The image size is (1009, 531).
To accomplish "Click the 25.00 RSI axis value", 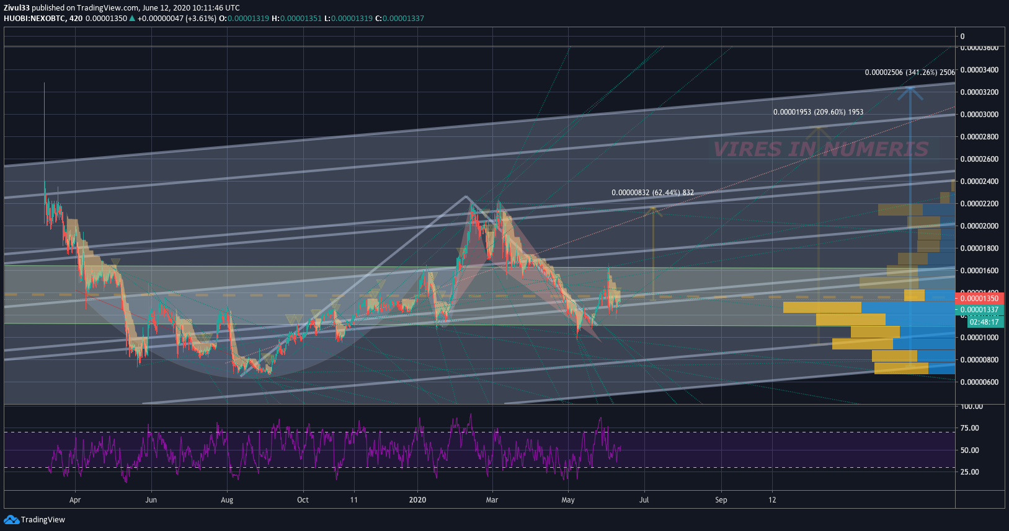I will coord(970,472).
